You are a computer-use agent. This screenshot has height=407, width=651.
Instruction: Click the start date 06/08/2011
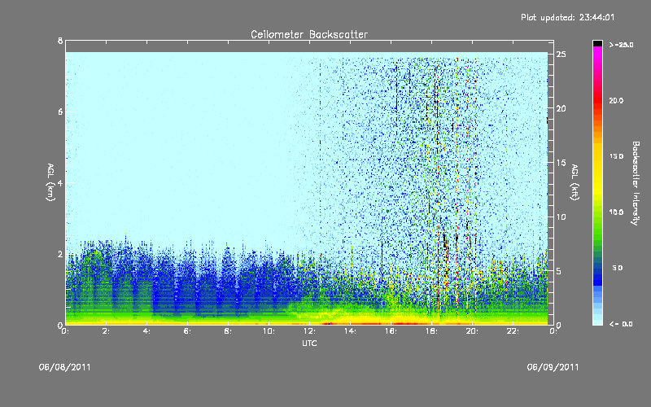click(65, 367)
